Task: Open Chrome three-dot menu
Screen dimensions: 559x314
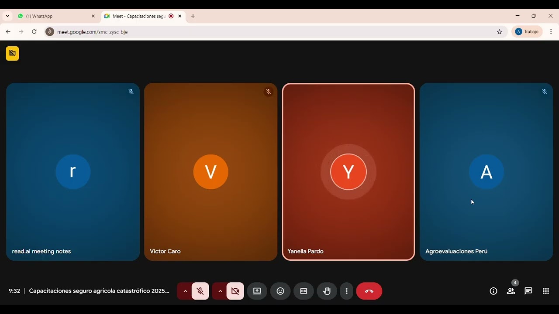Action: [551, 32]
